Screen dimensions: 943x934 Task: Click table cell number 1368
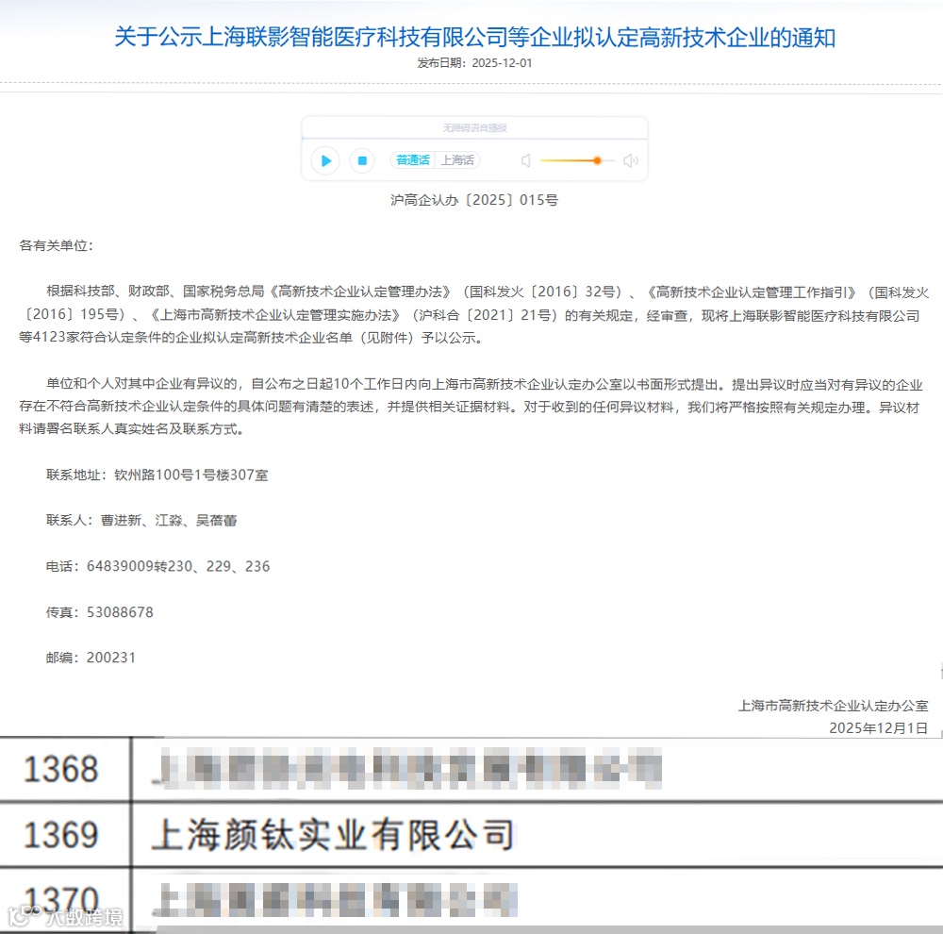pyautogui.click(x=60, y=769)
